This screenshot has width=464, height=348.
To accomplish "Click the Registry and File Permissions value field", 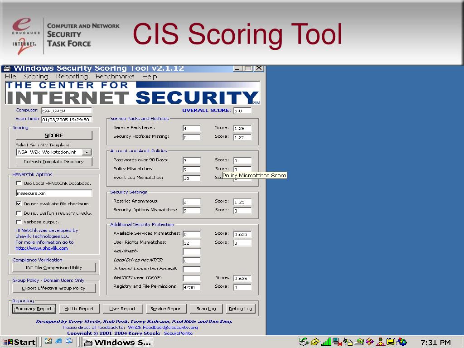I will 192,287.
